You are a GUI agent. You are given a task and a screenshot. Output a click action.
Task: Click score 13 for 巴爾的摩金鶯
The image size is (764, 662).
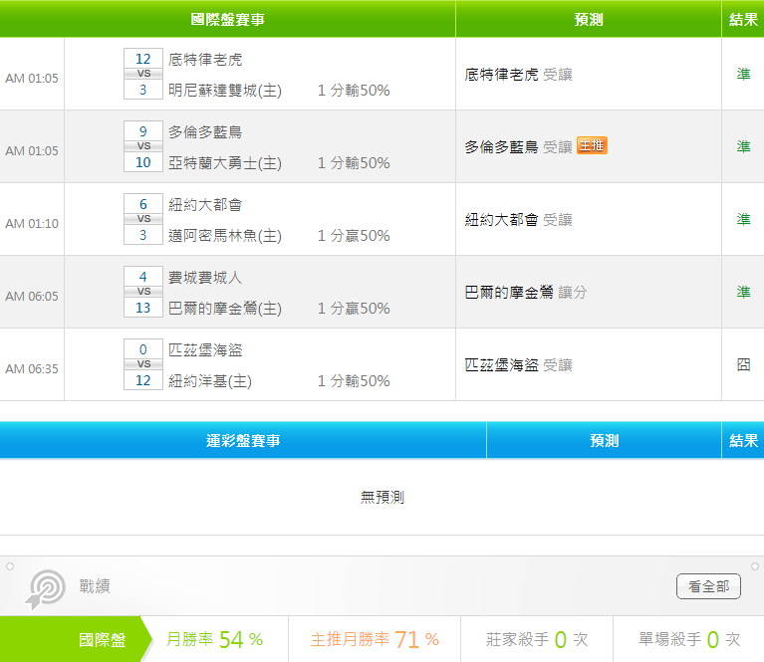[143, 308]
